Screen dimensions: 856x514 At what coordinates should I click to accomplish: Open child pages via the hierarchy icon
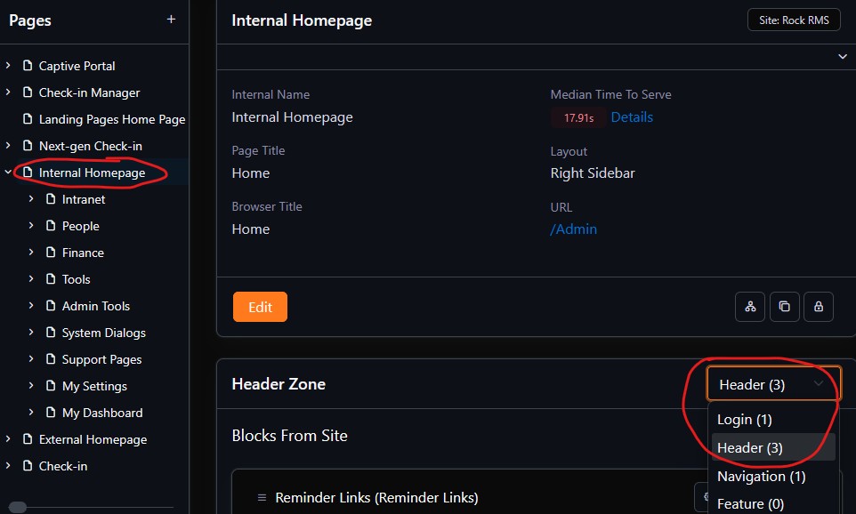(750, 307)
